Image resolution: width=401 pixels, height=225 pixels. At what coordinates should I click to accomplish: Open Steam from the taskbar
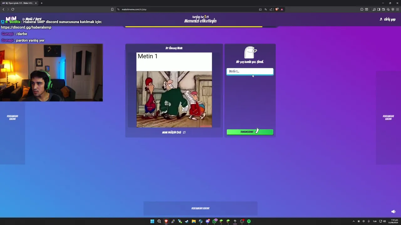187,221
